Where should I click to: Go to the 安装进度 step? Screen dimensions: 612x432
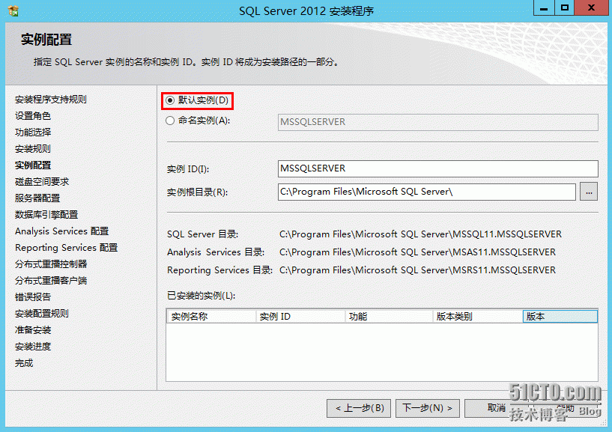[x=33, y=346]
